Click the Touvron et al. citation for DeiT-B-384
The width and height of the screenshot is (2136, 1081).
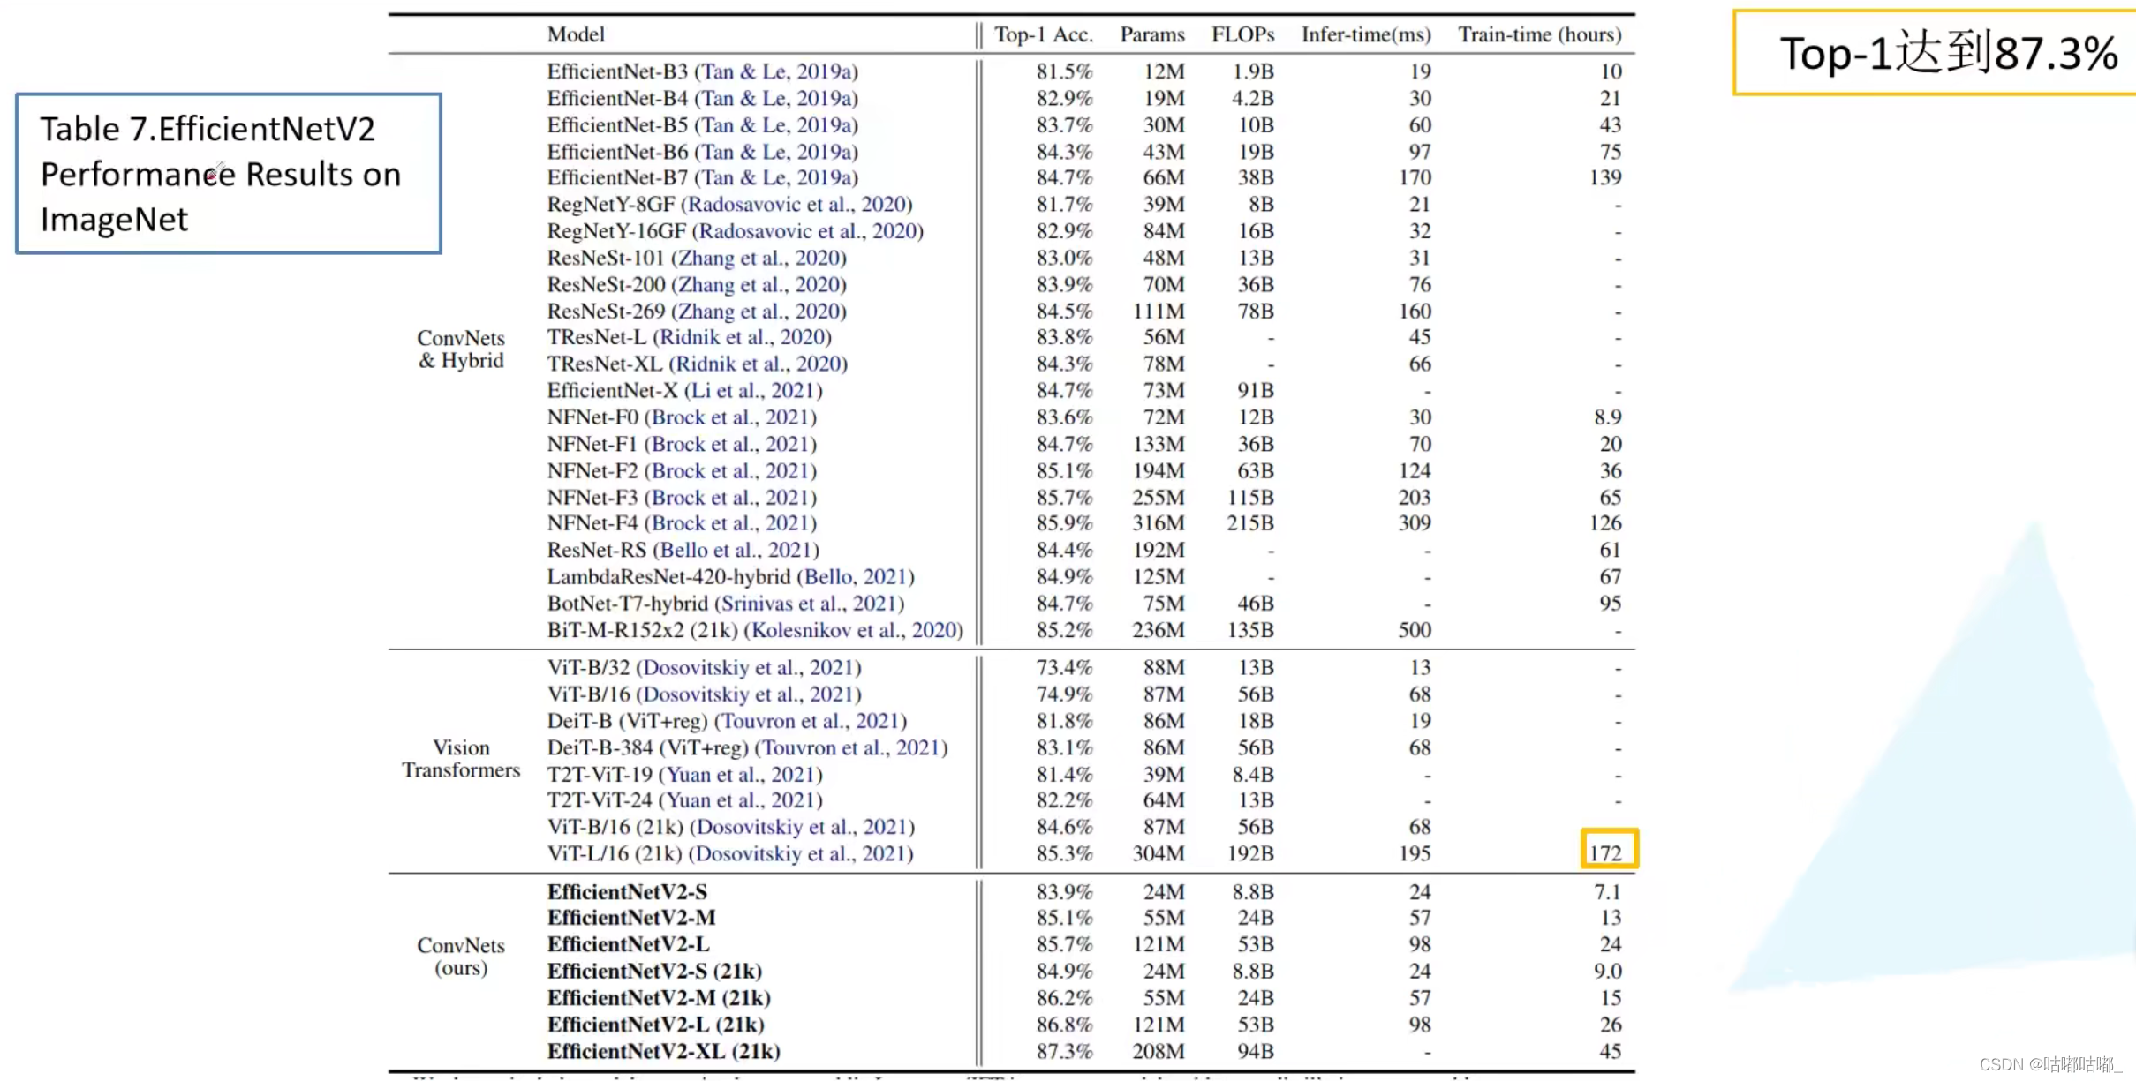[x=851, y=748]
